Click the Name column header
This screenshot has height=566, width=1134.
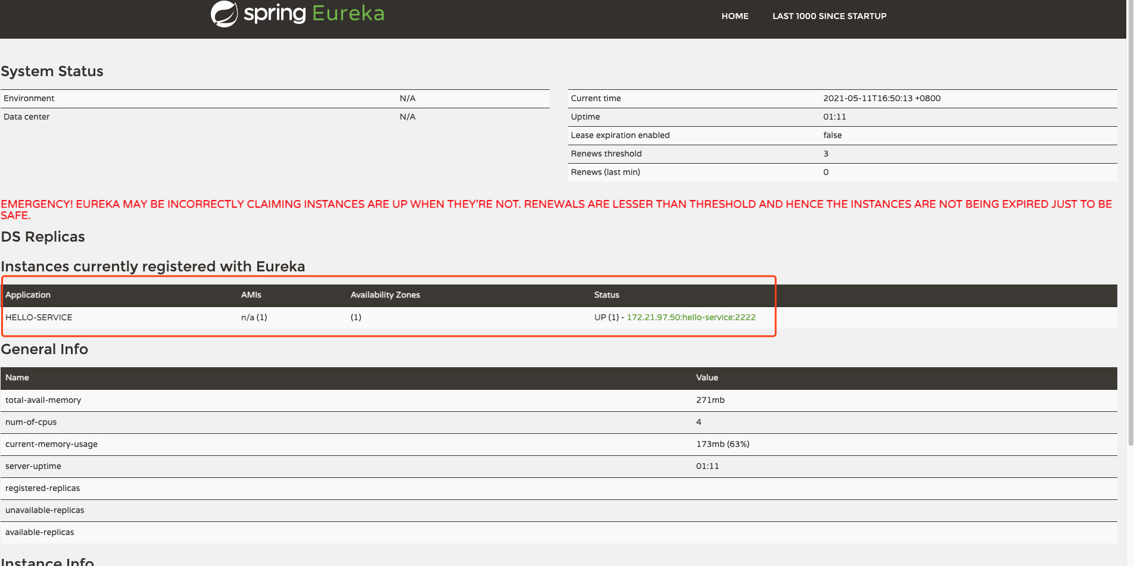point(17,377)
